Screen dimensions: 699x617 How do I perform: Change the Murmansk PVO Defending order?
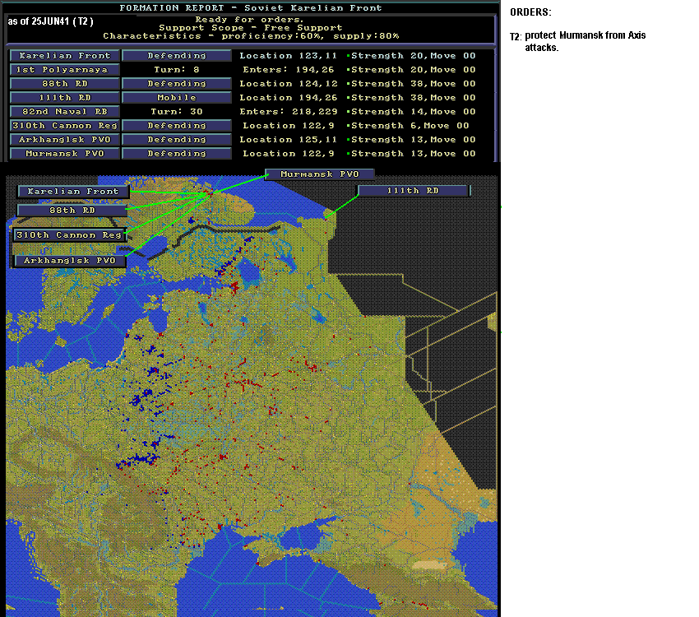[x=177, y=153]
